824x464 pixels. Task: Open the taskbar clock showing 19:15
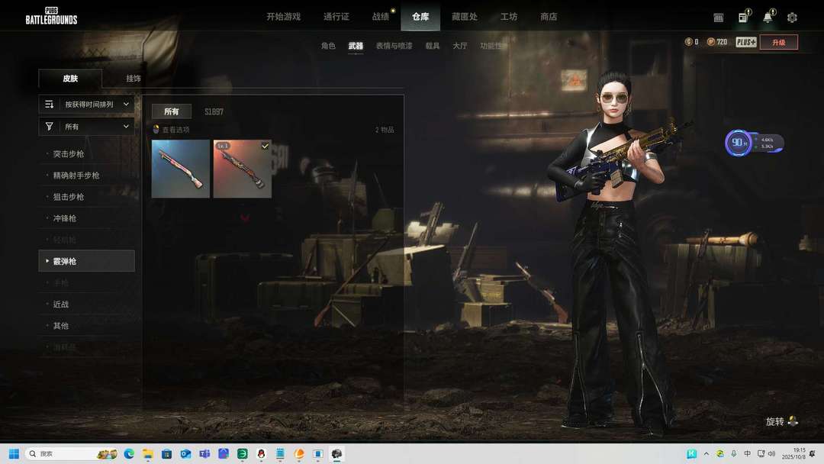793,453
